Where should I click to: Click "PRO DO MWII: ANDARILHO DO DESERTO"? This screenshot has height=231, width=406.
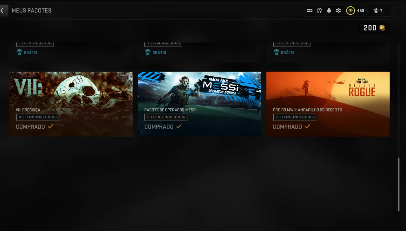[308, 110]
